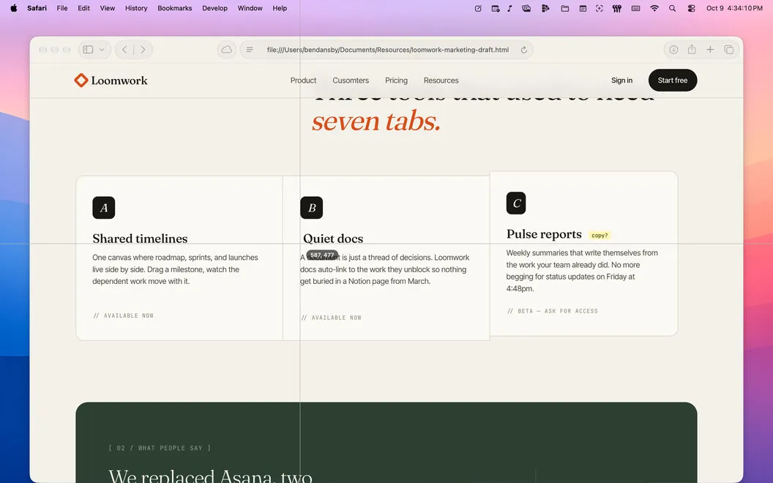This screenshot has width=773, height=483.
Task: Go back to the previous page
Action: (x=124, y=50)
